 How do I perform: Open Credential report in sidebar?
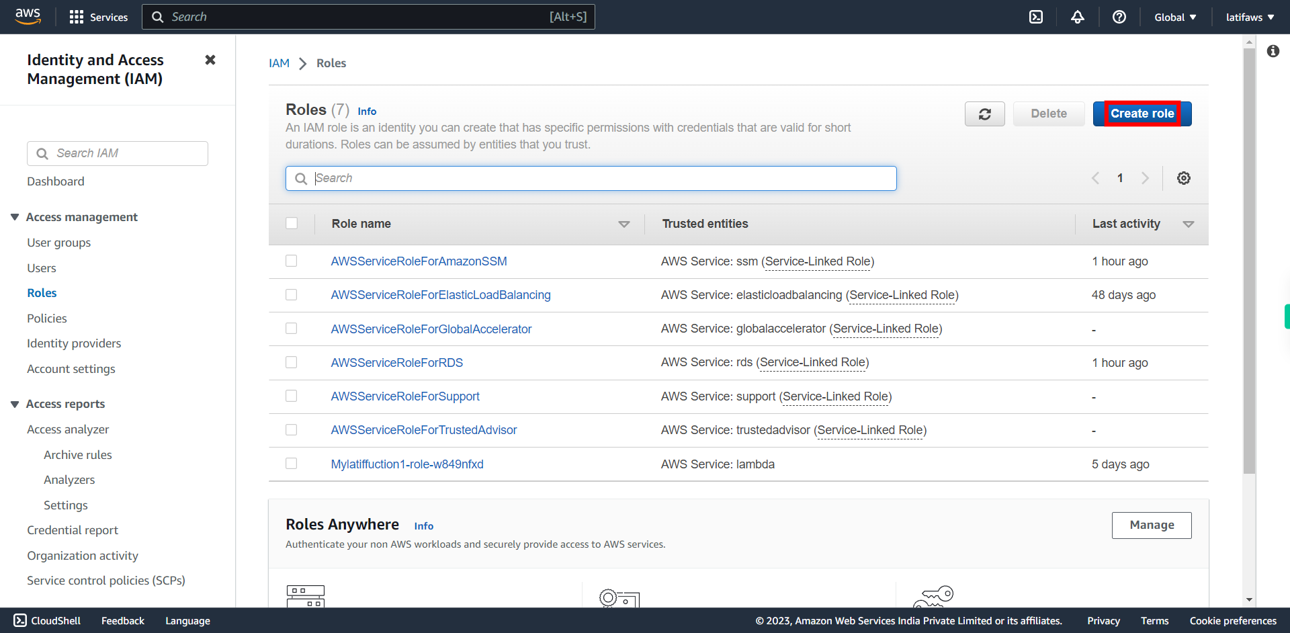click(73, 530)
